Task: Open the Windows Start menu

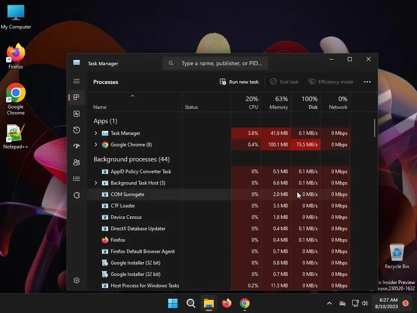Action: [x=173, y=303]
